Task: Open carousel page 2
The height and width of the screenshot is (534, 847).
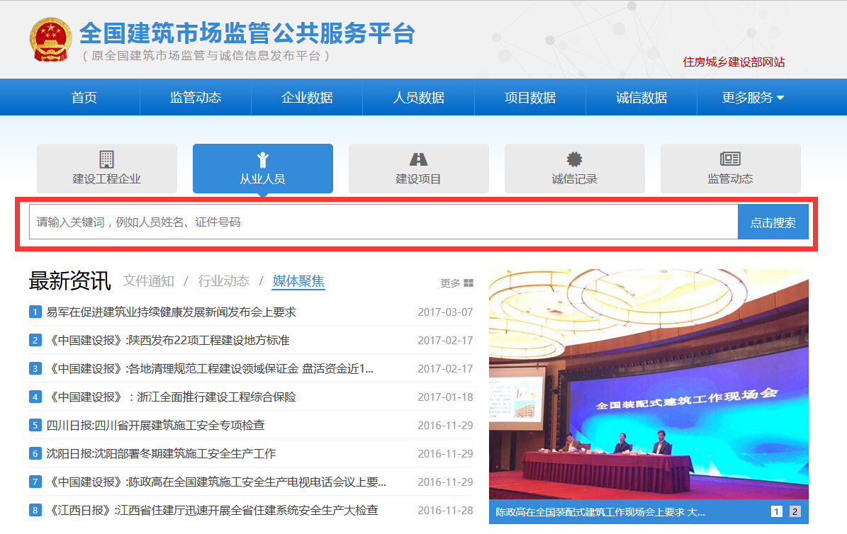Action: point(794,510)
